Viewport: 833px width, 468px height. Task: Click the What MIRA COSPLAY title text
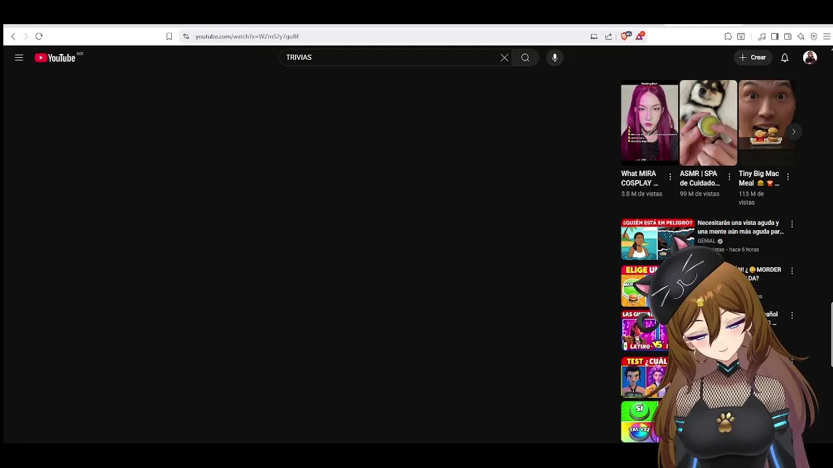point(639,178)
